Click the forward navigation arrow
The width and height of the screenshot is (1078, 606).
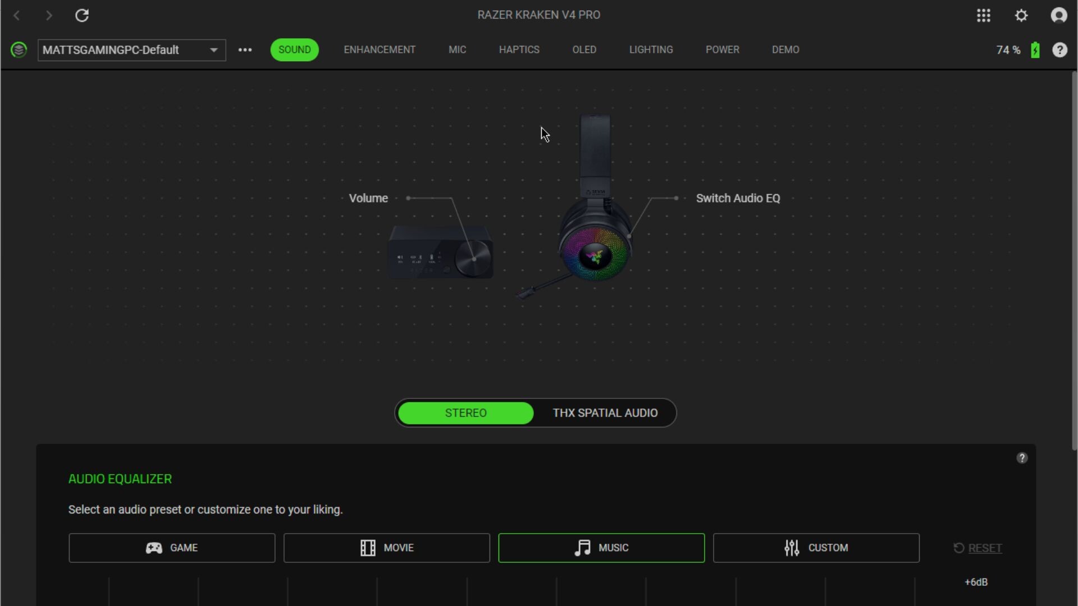49,16
